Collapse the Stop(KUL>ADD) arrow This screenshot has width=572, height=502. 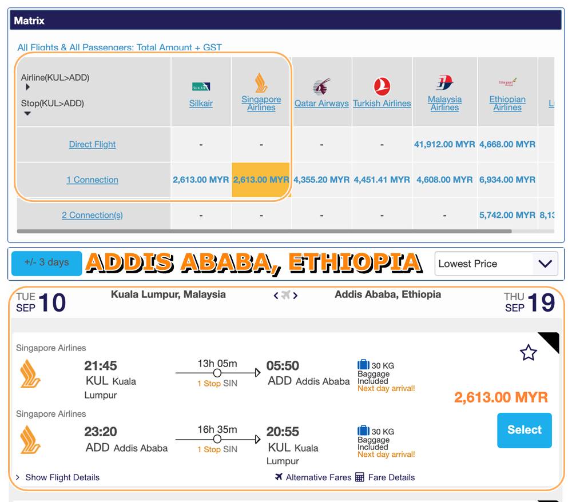coord(27,113)
